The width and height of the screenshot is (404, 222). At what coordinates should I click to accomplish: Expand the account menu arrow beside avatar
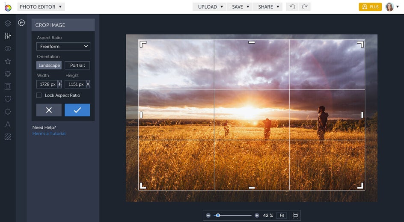(398, 7)
